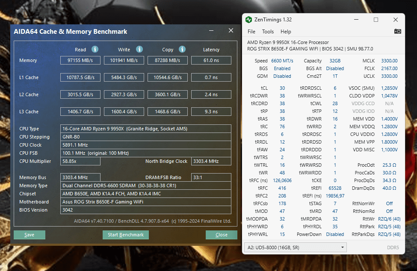Click the Memory Latency value 61.0 ns
This screenshot has height=271, width=417.
point(211,60)
